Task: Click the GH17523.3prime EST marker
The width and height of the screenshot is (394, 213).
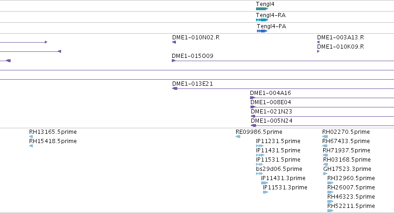Action: tap(325, 174)
